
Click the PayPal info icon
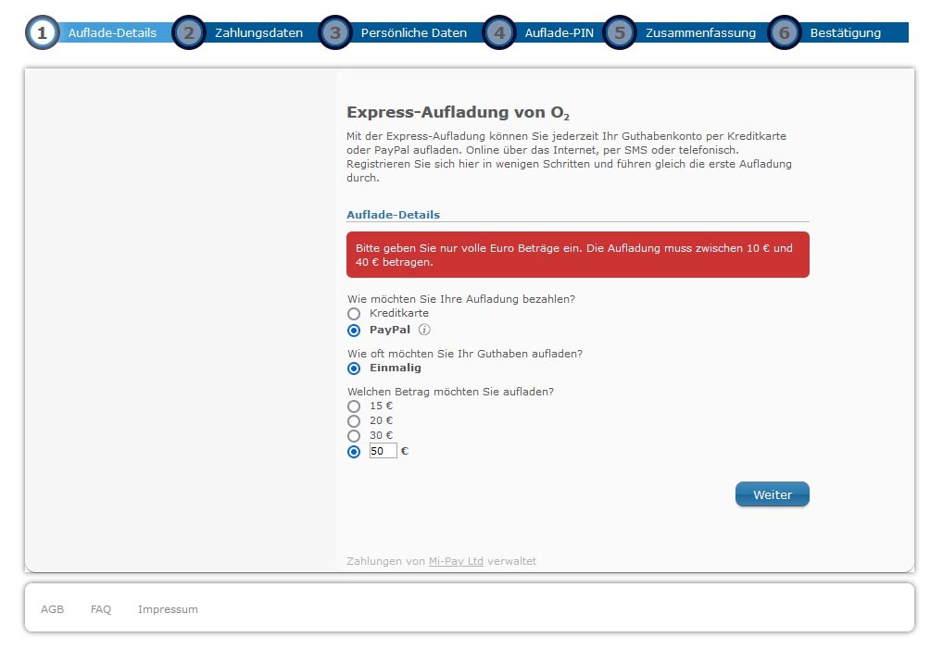coord(424,330)
